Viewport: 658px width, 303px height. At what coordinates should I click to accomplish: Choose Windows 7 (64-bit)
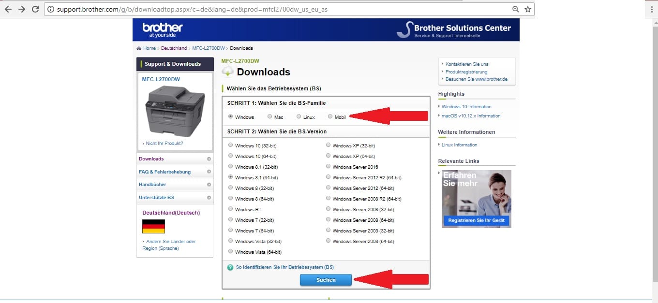click(230, 230)
